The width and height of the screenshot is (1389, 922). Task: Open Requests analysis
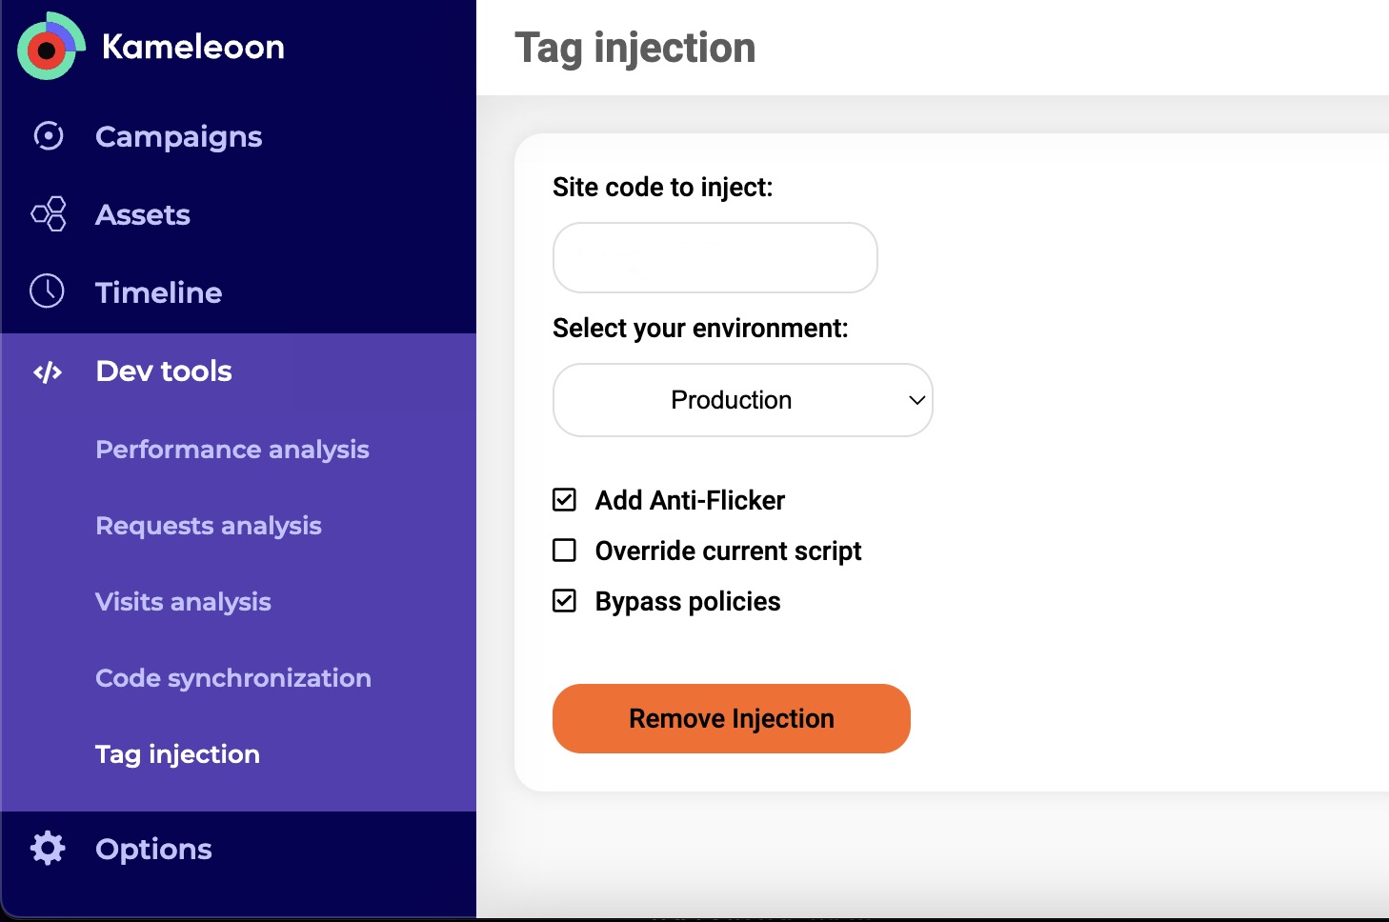coord(208,525)
